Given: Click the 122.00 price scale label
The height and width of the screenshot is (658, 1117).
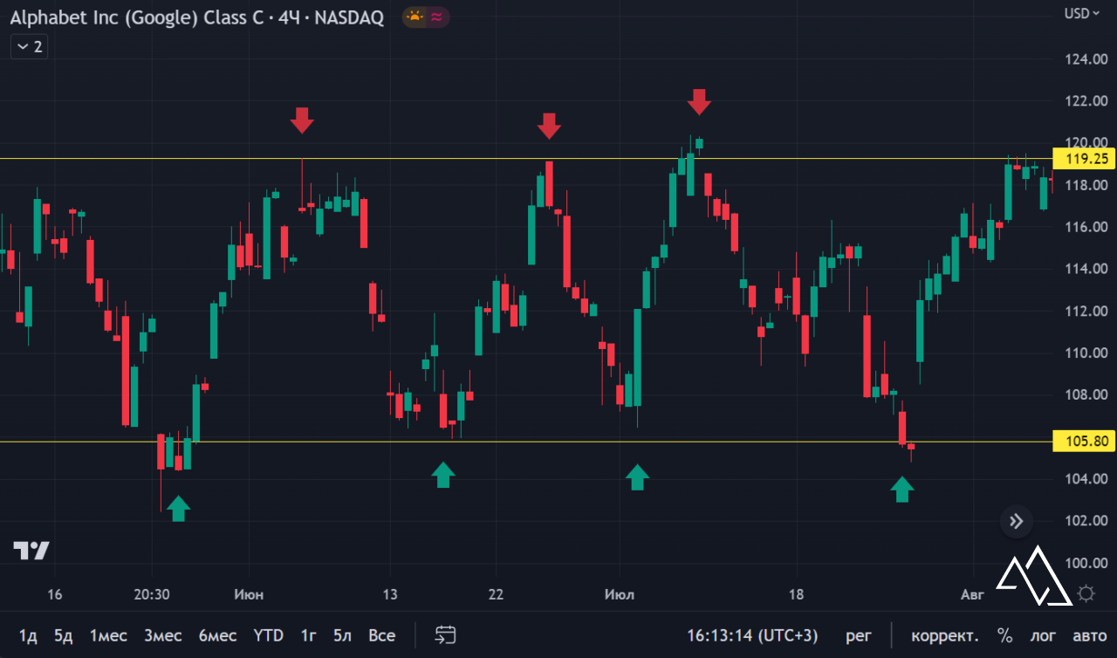Looking at the screenshot, I should coord(1087,101).
